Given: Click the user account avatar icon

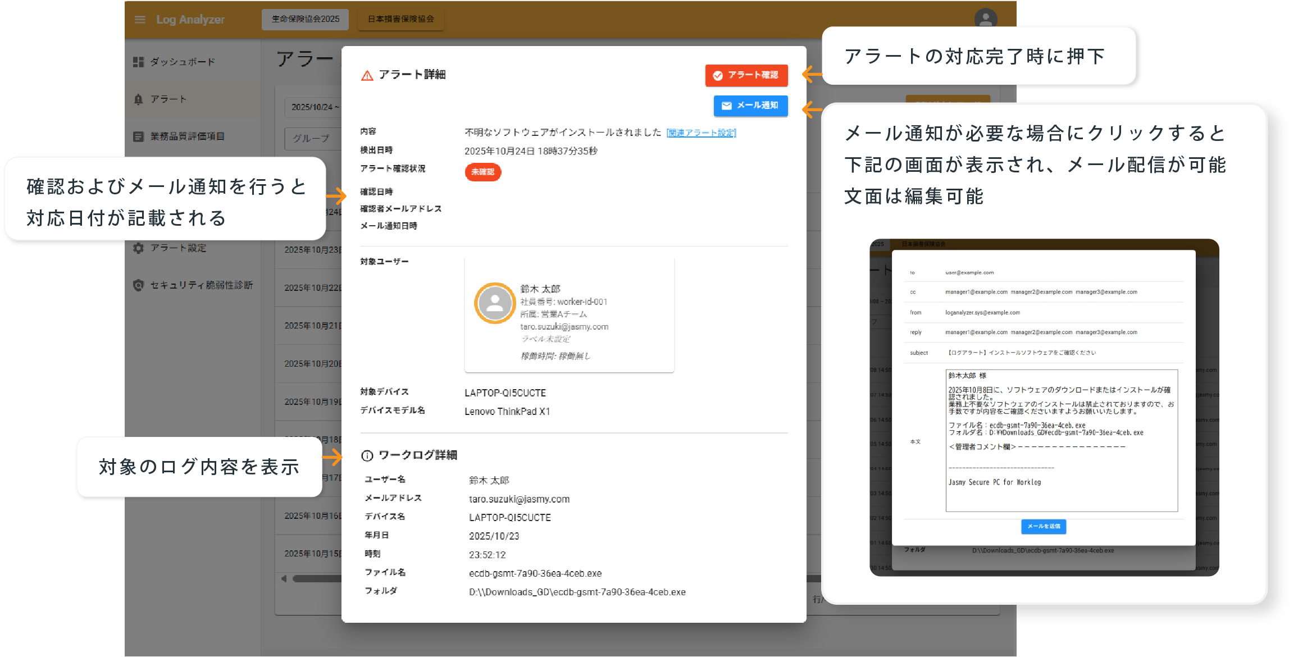Looking at the screenshot, I should (985, 19).
